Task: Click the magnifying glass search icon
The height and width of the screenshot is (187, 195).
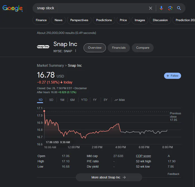Action: (x=179, y=8)
